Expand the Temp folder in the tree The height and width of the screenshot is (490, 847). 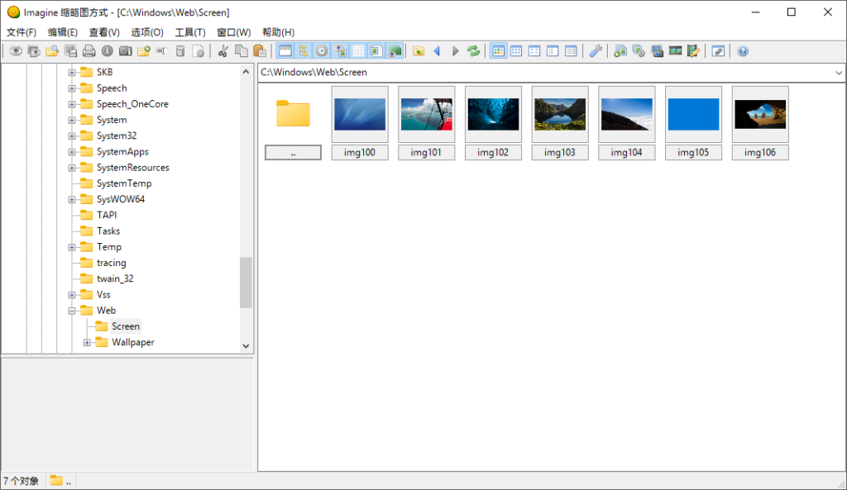click(x=71, y=246)
